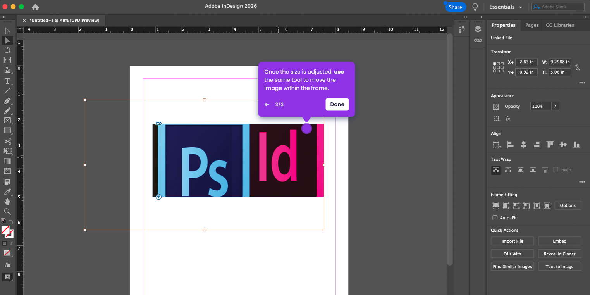Open the Links panel icon
This screenshot has height=295, width=590.
[478, 40]
